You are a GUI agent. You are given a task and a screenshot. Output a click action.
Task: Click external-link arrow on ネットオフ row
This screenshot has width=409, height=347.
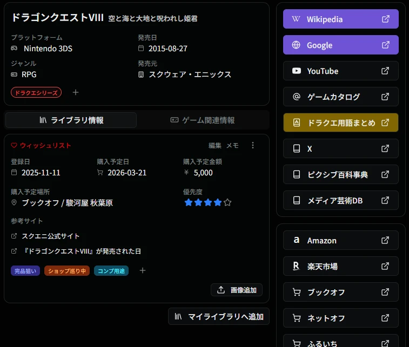385,318
